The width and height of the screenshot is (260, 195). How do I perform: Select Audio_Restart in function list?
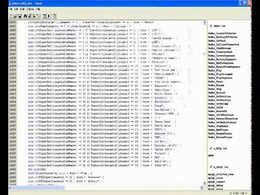coord(217,93)
